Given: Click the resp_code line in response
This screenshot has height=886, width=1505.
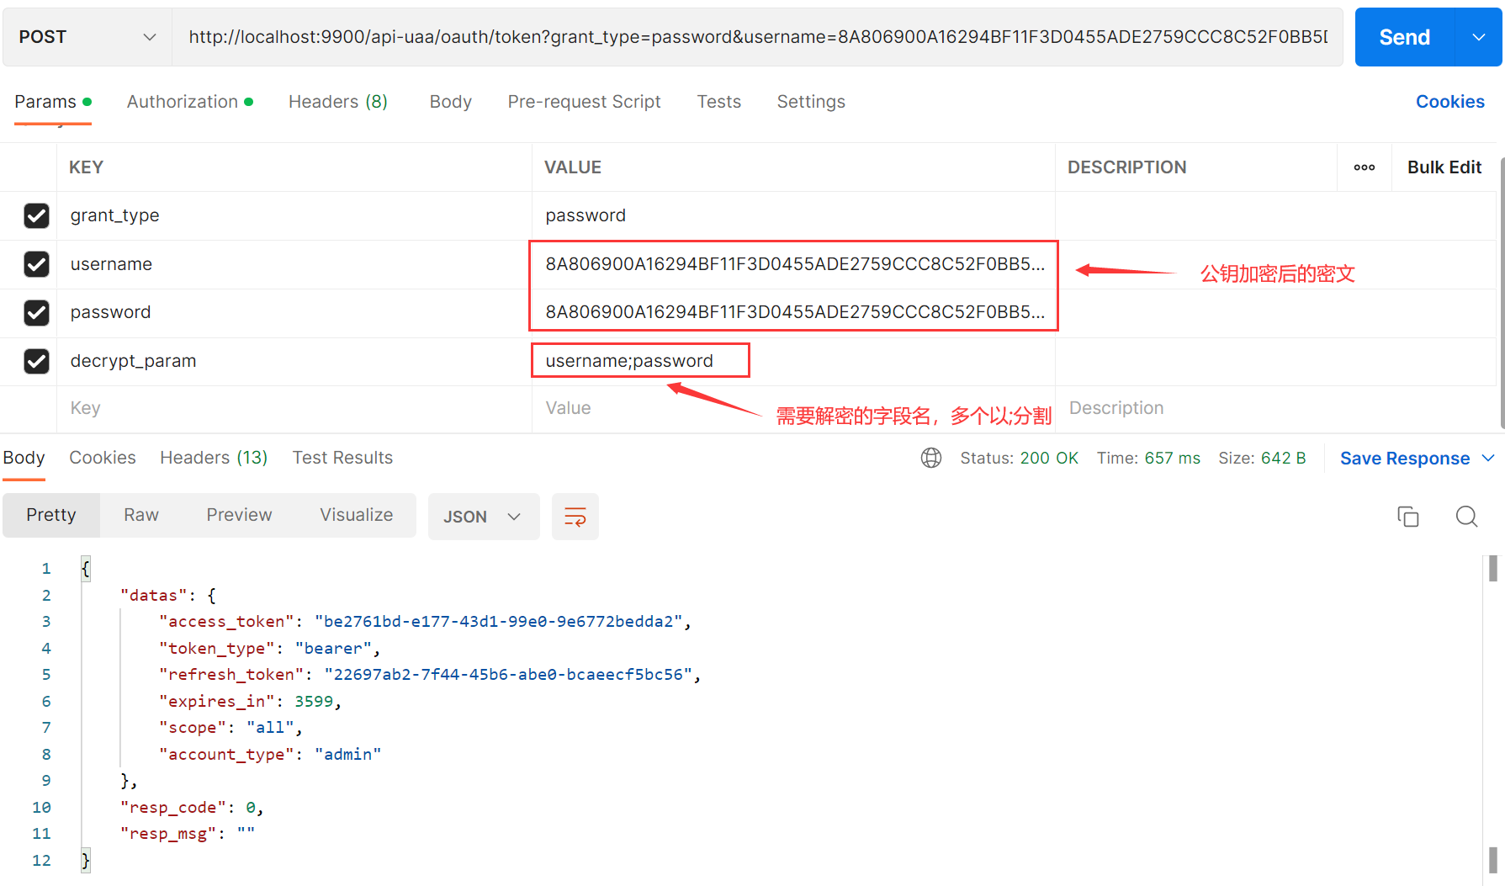Looking at the screenshot, I should point(191,808).
